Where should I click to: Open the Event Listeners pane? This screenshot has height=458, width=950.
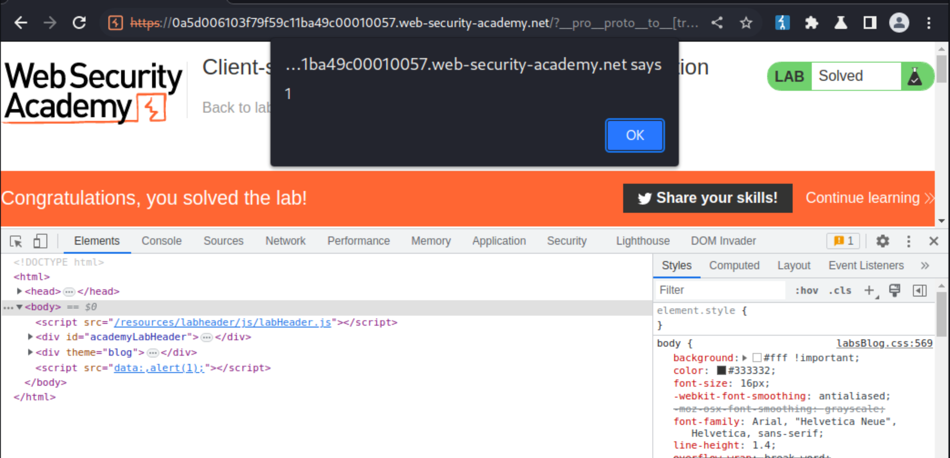(866, 266)
